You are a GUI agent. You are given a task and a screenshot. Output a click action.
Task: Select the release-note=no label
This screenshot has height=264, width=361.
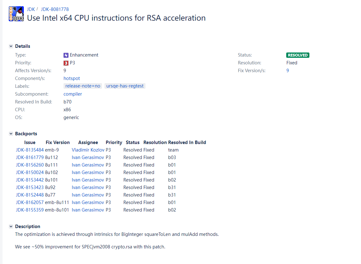[x=83, y=86]
